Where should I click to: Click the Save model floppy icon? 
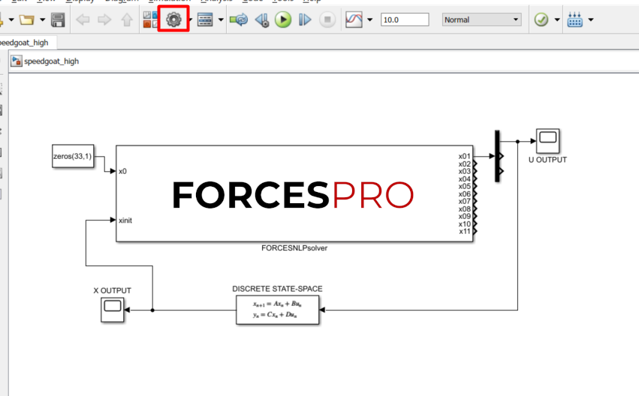pos(57,20)
